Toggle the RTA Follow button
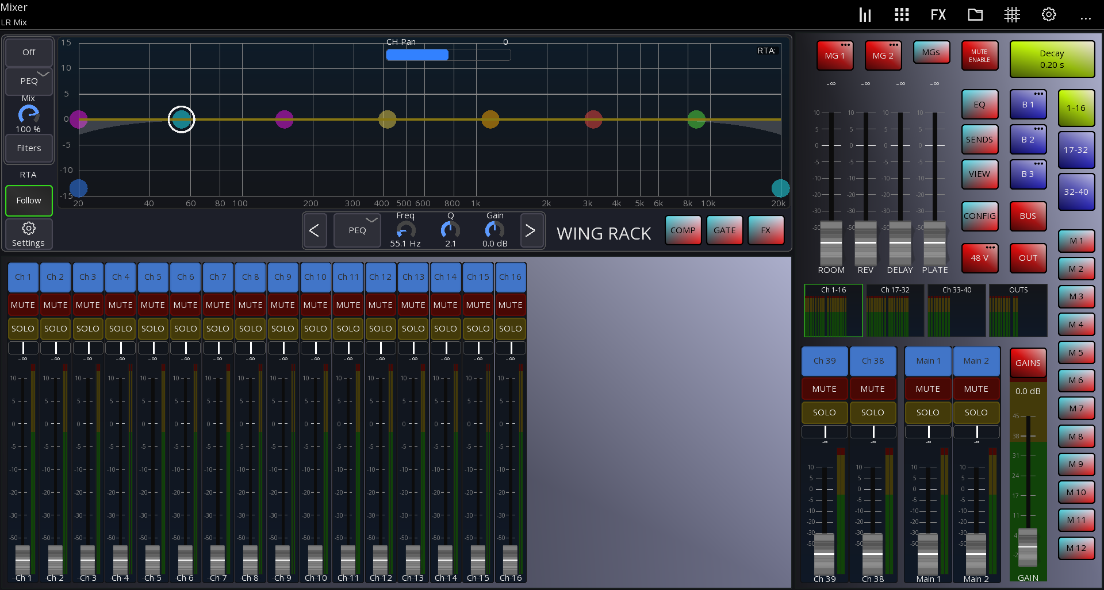 [x=29, y=200]
